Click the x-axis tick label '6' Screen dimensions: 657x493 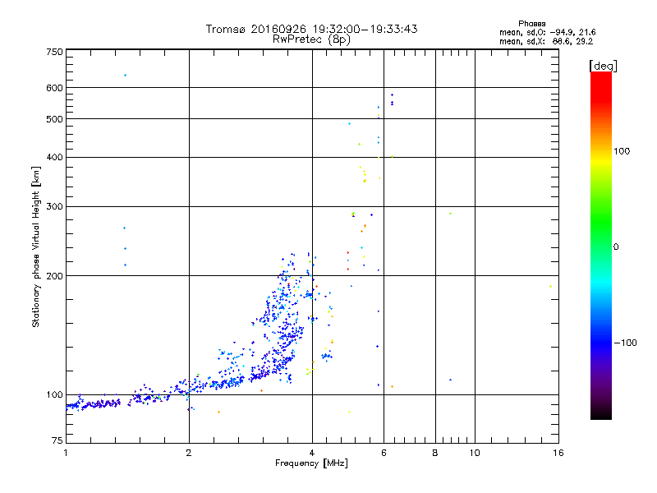(384, 453)
